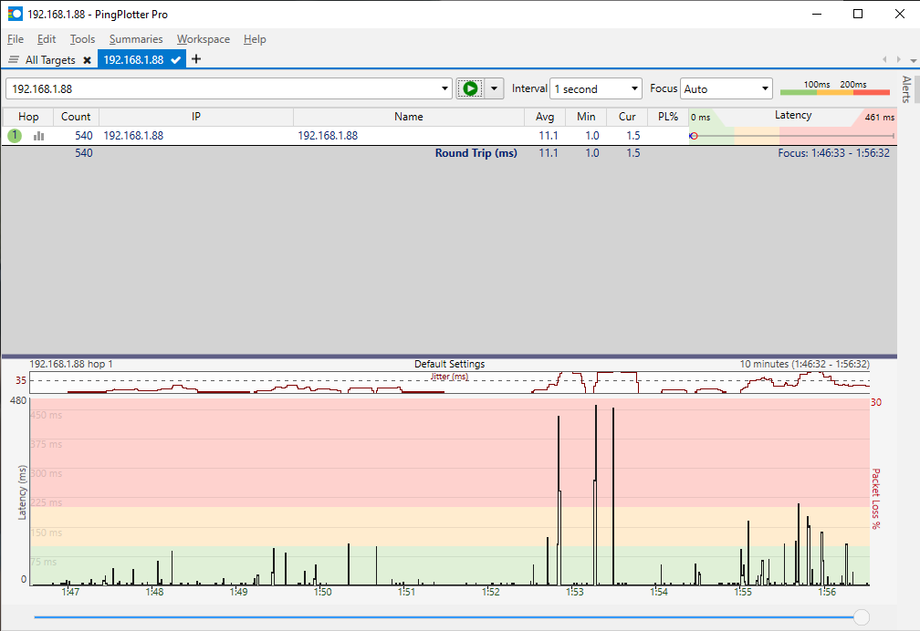
Task: Click the PL% column header
Action: [668, 117]
